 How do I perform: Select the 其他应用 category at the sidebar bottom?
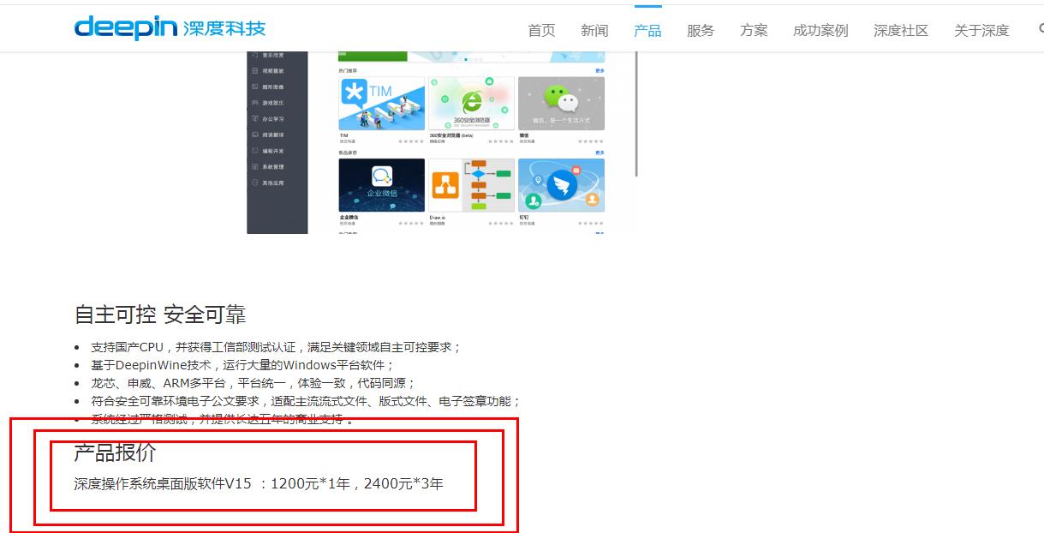point(274,182)
